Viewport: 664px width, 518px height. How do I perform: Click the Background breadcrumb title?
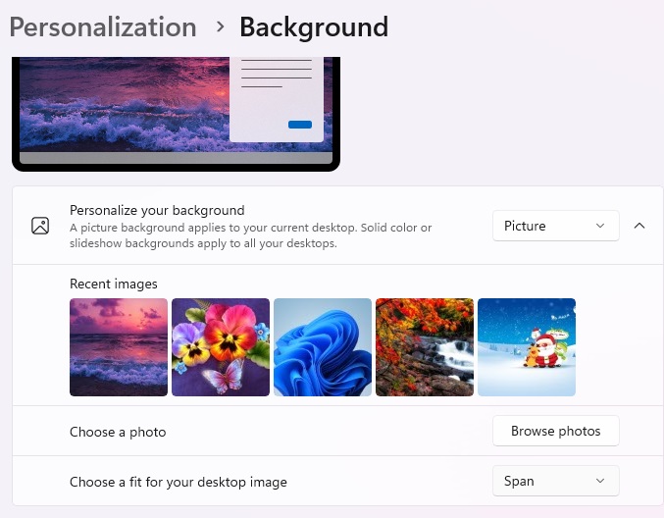(x=314, y=27)
